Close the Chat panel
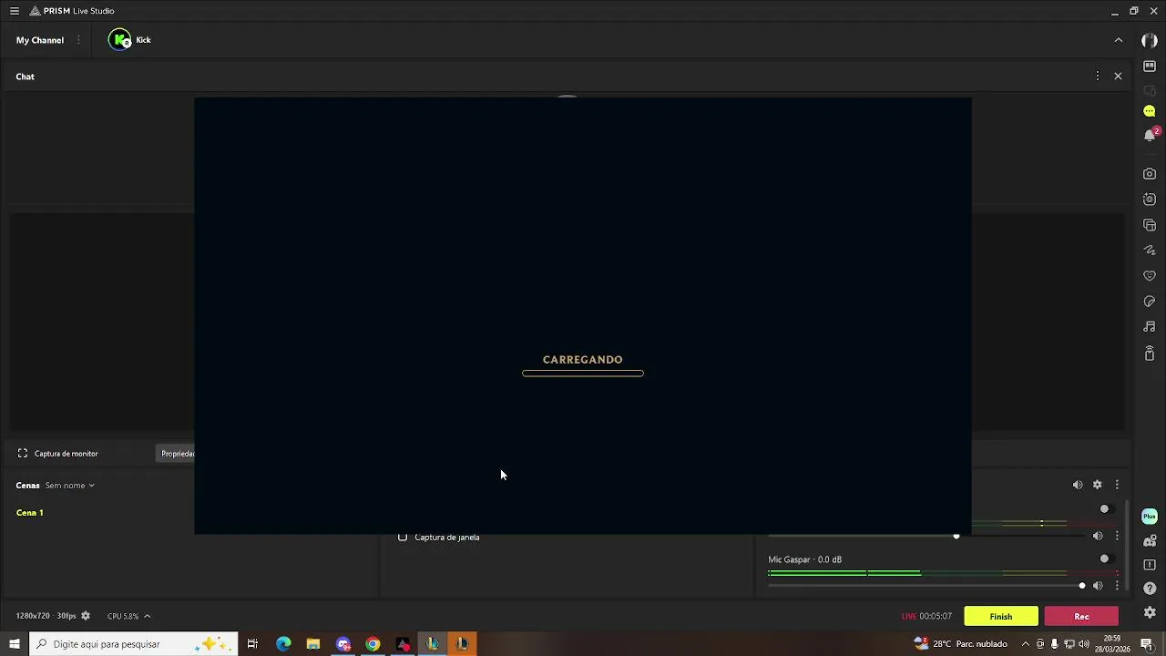 click(x=1118, y=77)
